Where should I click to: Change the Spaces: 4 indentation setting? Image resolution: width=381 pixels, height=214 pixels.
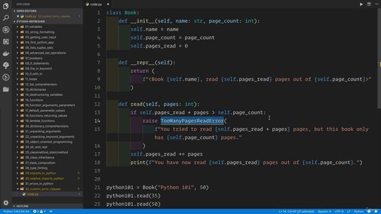[324, 212]
